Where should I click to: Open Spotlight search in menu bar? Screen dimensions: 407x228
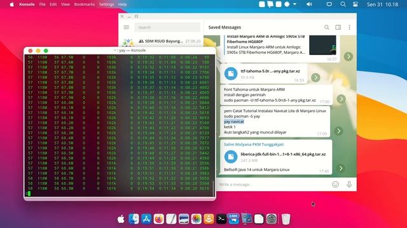pyautogui.click(x=343, y=4)
